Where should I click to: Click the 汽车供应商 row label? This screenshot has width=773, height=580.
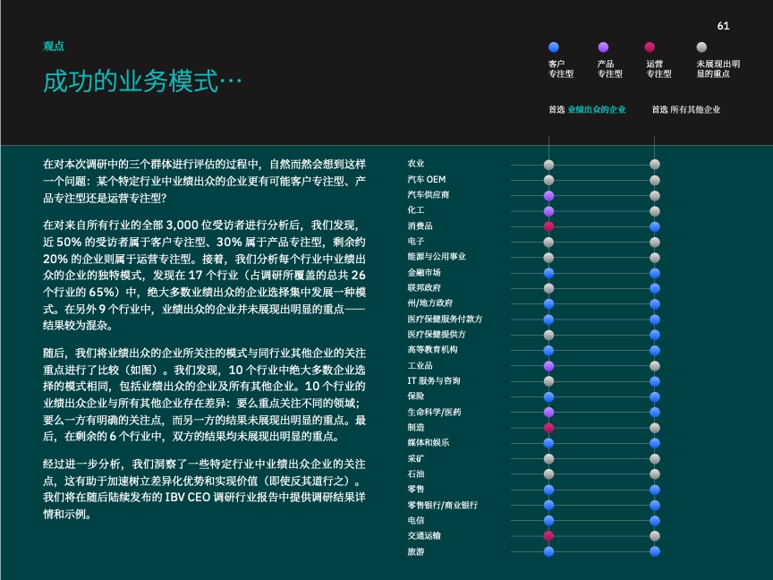(x=428, y=194)
